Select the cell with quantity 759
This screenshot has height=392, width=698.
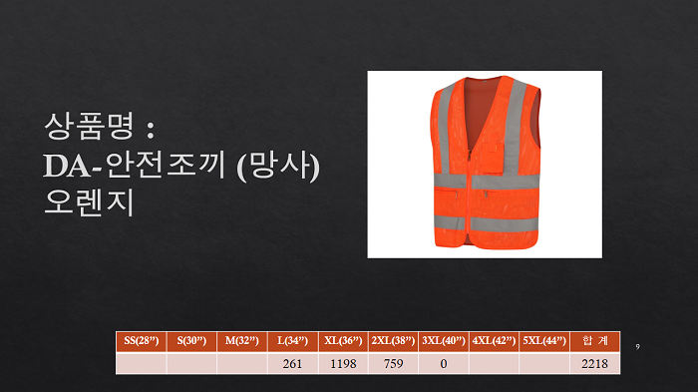click(394, 363)
